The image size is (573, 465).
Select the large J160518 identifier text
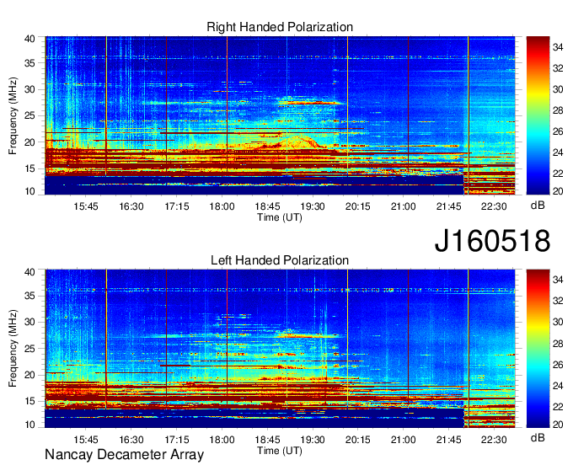click(x=492, y=241)
